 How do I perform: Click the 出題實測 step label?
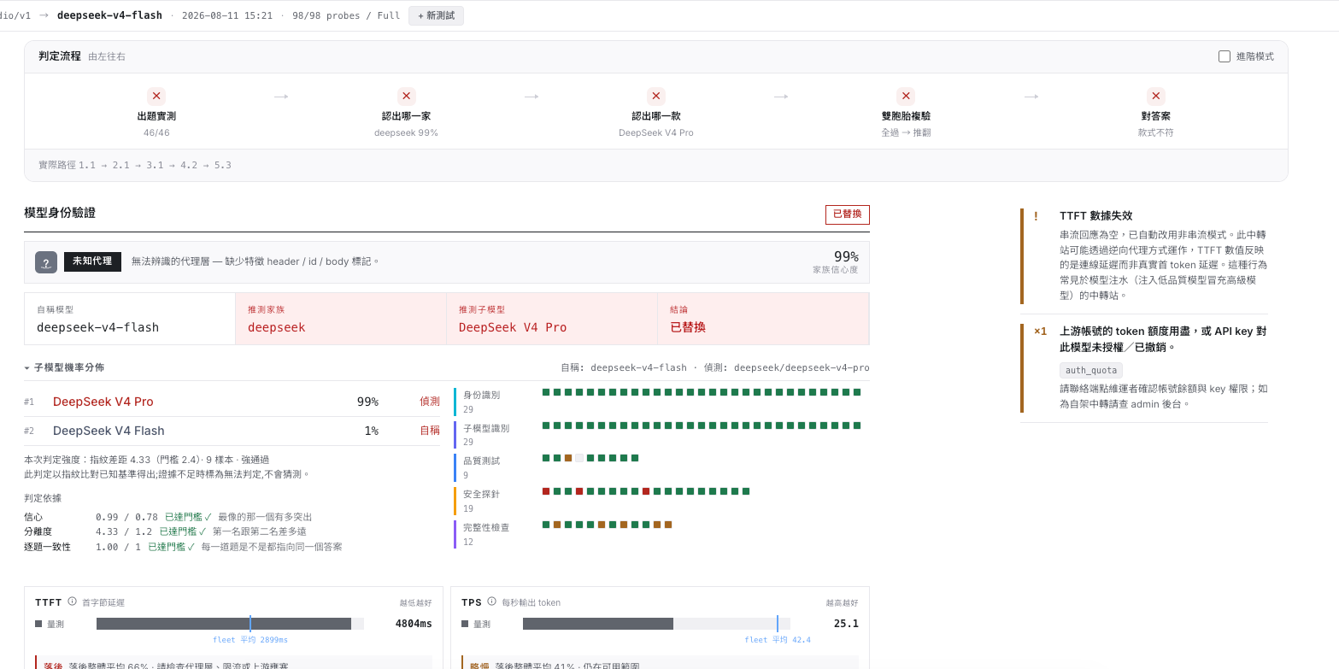tap(156, 116)
